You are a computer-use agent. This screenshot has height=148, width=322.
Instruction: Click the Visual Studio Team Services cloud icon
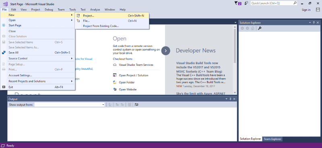pos(115,65)
